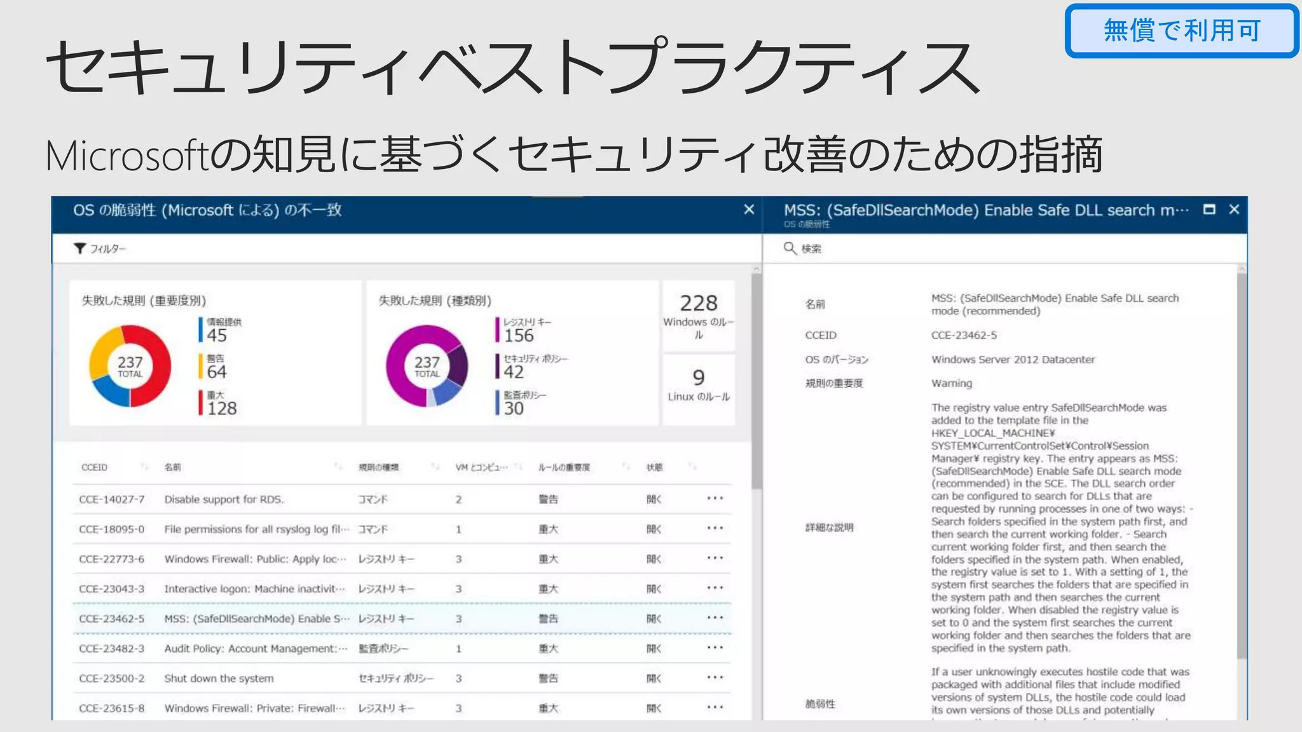Image resolution: width=1302 pixels, height=732 pixels.
Task: Click the 重大 128 legend entry
Action: point(218,403)
